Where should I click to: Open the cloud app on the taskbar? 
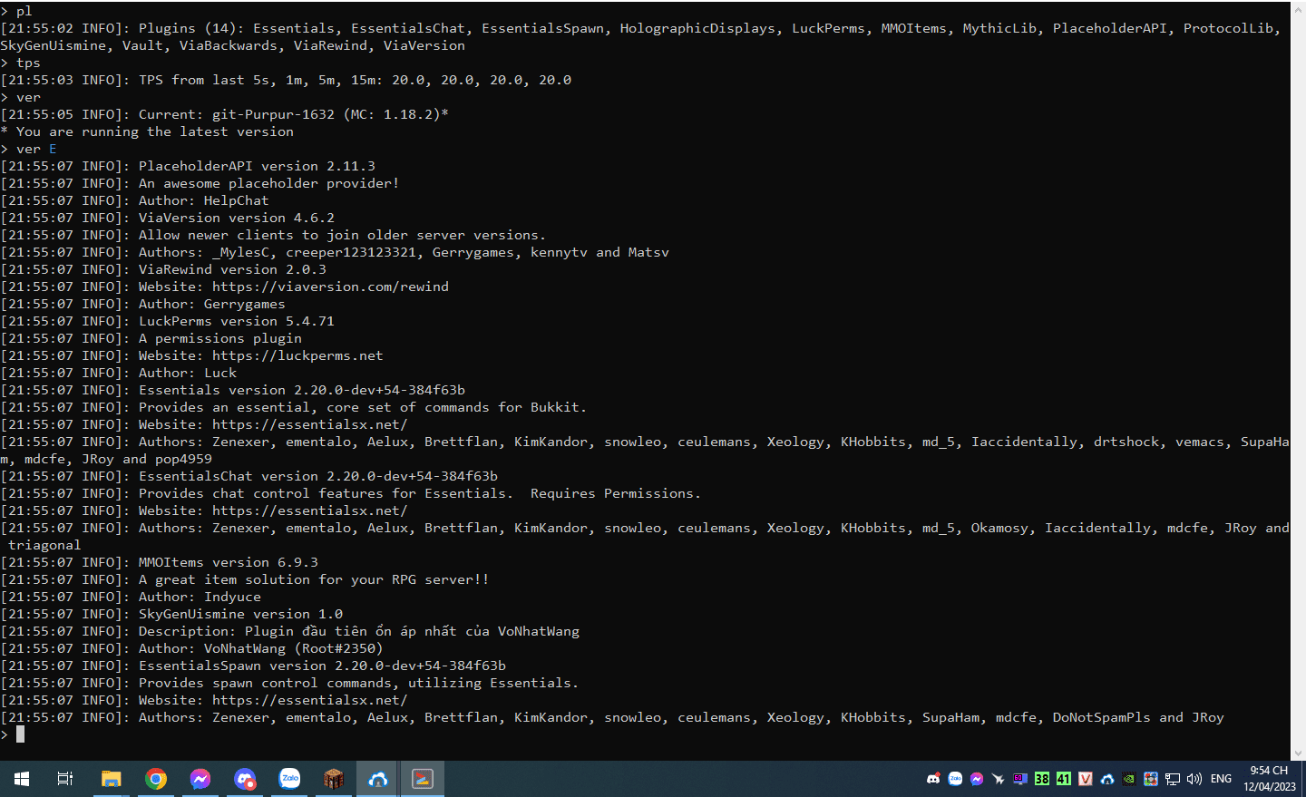pyautogui.click(x=378, y=779)
